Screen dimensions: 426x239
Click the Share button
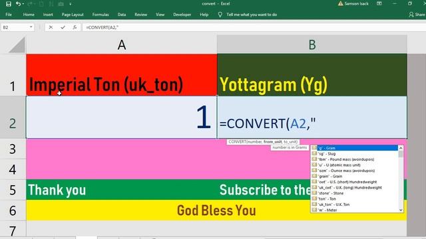(x=417, y=15)
